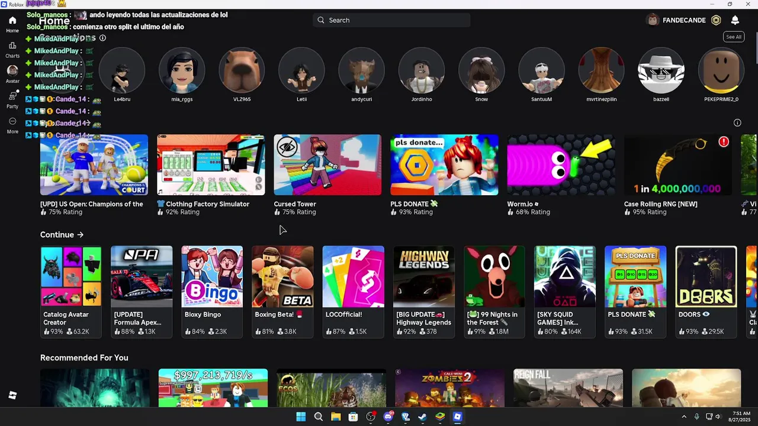Open Discord from taskbar

click(x=388, y=417)
